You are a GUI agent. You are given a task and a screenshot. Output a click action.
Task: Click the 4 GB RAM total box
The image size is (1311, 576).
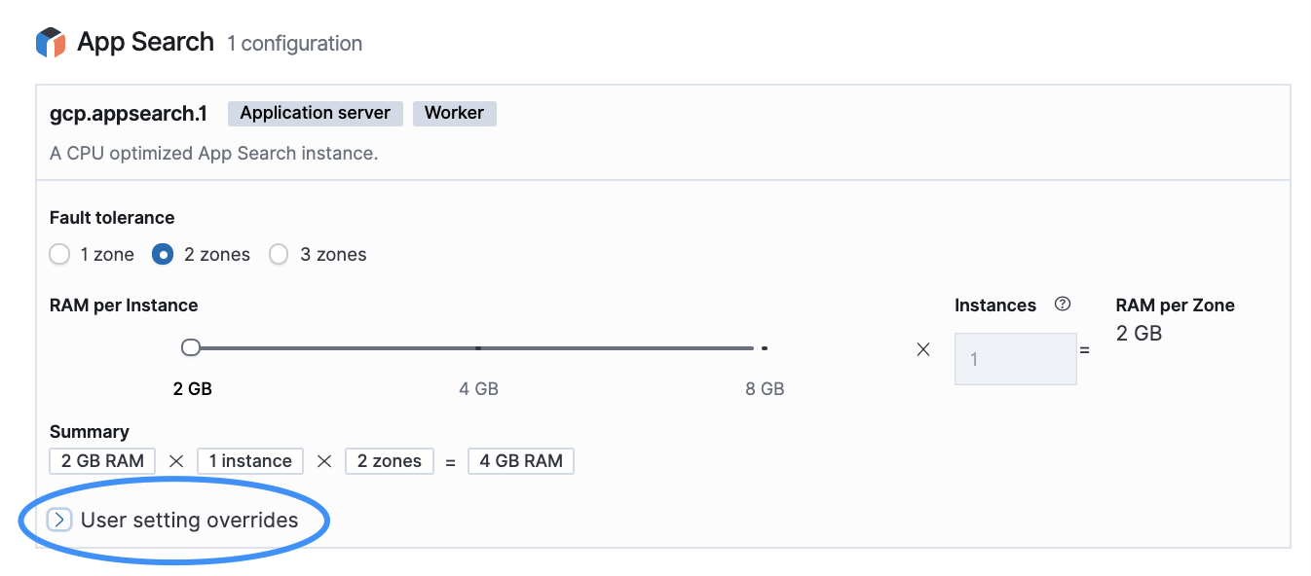[x=521, y=461]
